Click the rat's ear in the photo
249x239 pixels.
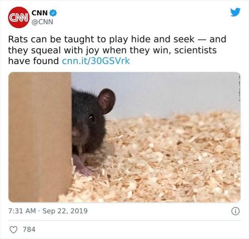[106, 101]
